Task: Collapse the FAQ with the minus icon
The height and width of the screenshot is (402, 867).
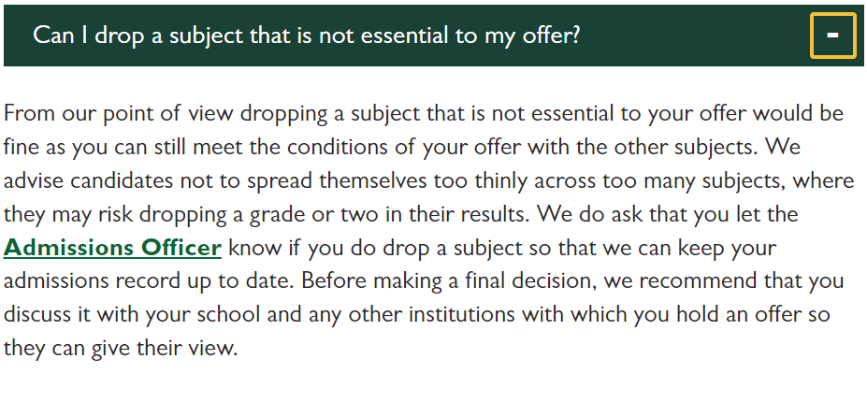Action: (832, 36)
